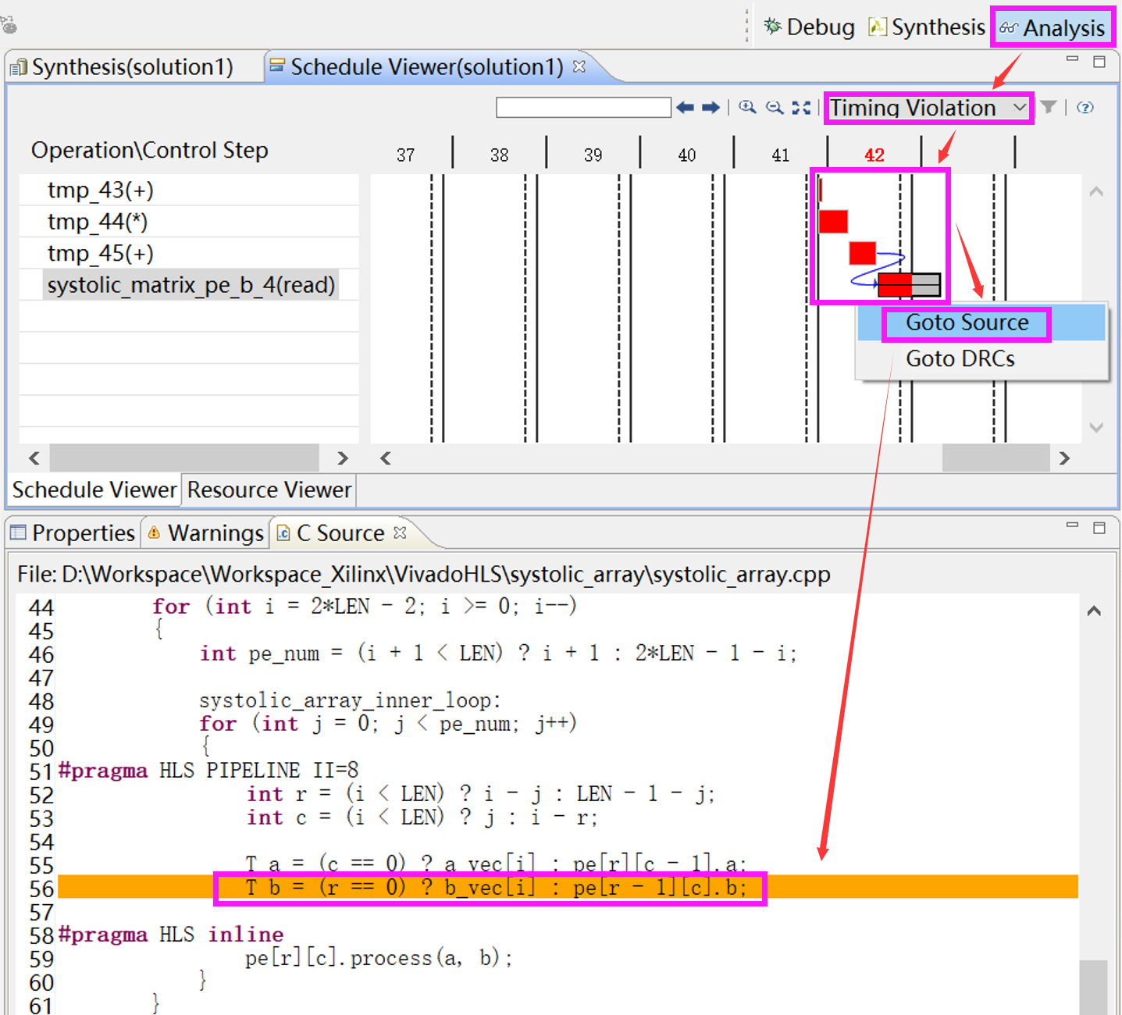The height and width of the screenshot is (1015, 1122).
Task: Click the filter funnel icon
Action: coord(1049,107)
